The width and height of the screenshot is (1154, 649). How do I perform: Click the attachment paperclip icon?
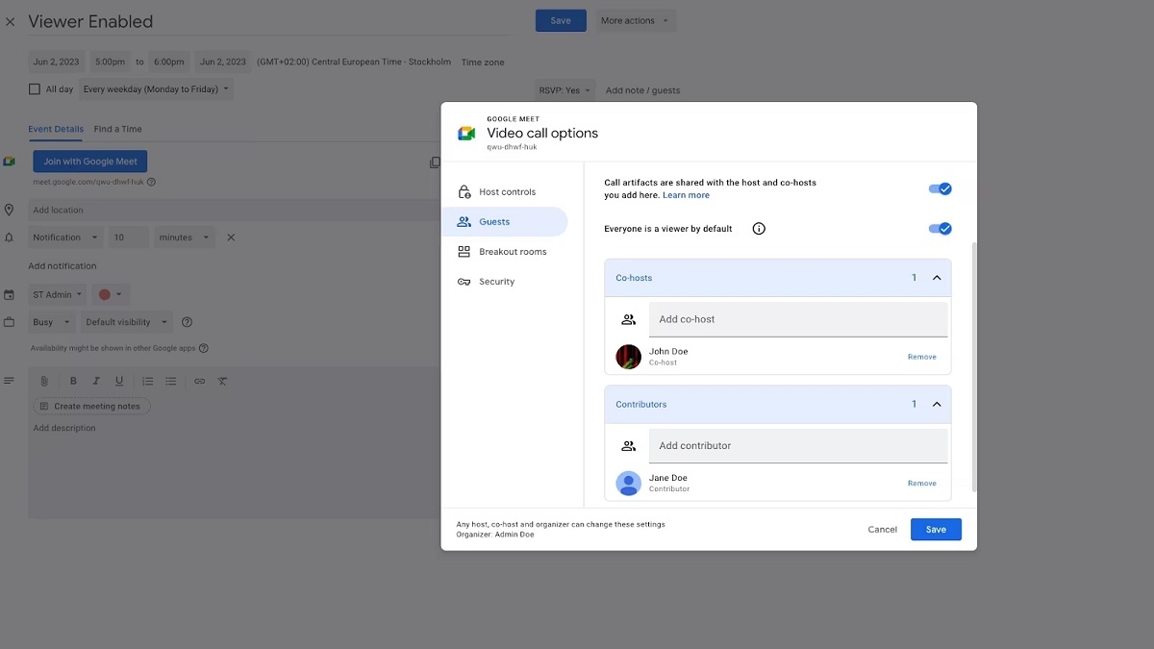click(x=43, y=381)
